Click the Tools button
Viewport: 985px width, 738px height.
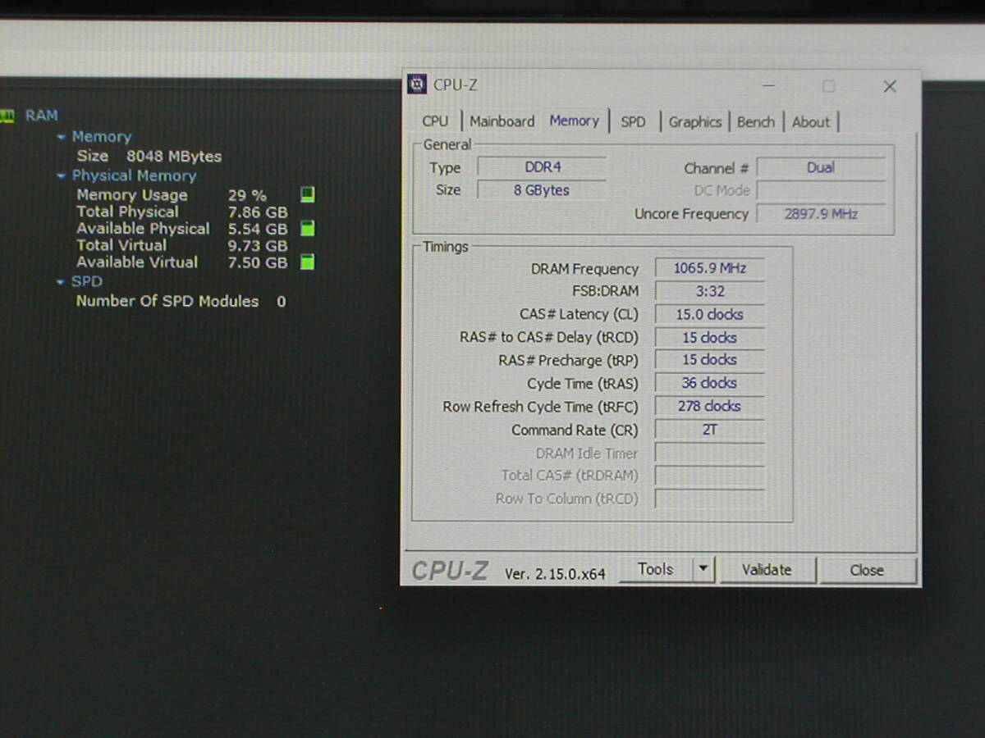(x=655, y=569)
